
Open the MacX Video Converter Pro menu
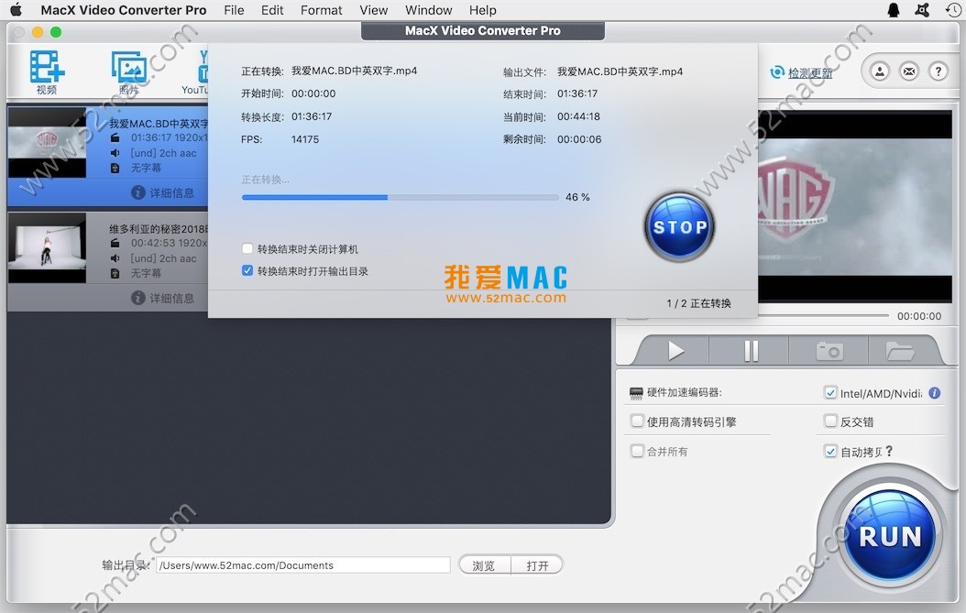click(x=123, y=10)
